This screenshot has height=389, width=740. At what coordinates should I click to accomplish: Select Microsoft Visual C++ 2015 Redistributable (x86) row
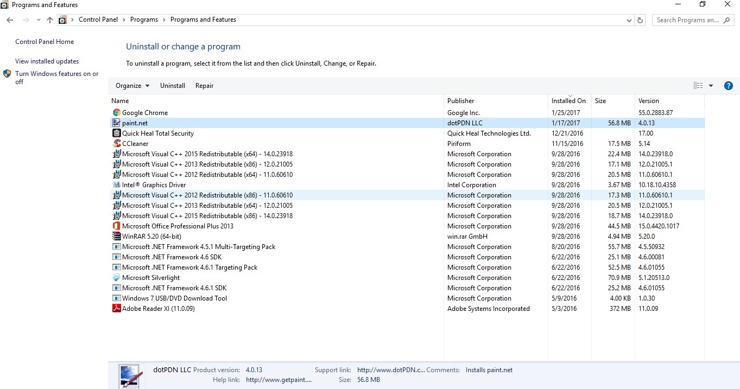(x=407, y=216)
